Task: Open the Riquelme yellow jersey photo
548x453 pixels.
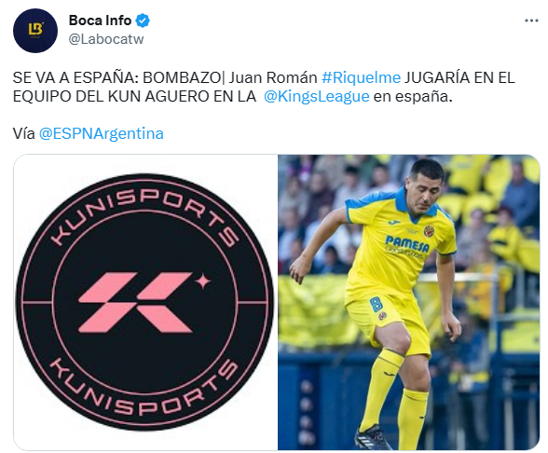Action: 409,302
